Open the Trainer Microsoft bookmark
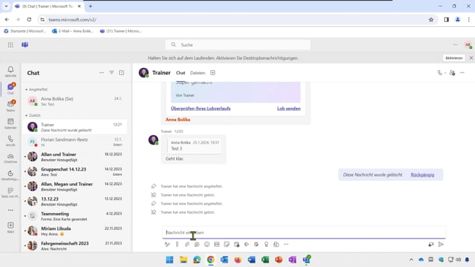475x267 pixels. point(121,31)
